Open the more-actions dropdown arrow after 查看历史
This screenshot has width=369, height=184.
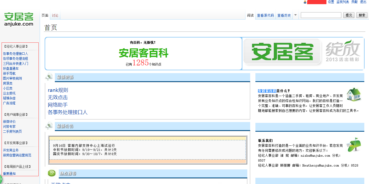[295, 15]
